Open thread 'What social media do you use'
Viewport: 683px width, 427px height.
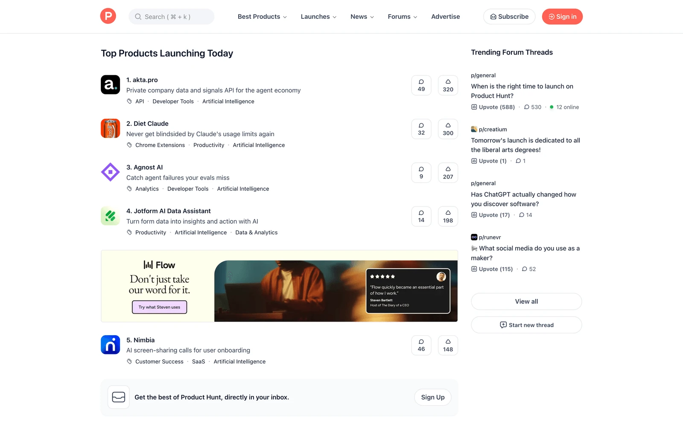pos(525,253)
